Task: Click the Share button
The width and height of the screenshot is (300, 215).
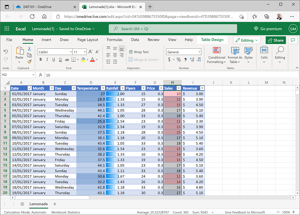Action: tap(275, 40)
